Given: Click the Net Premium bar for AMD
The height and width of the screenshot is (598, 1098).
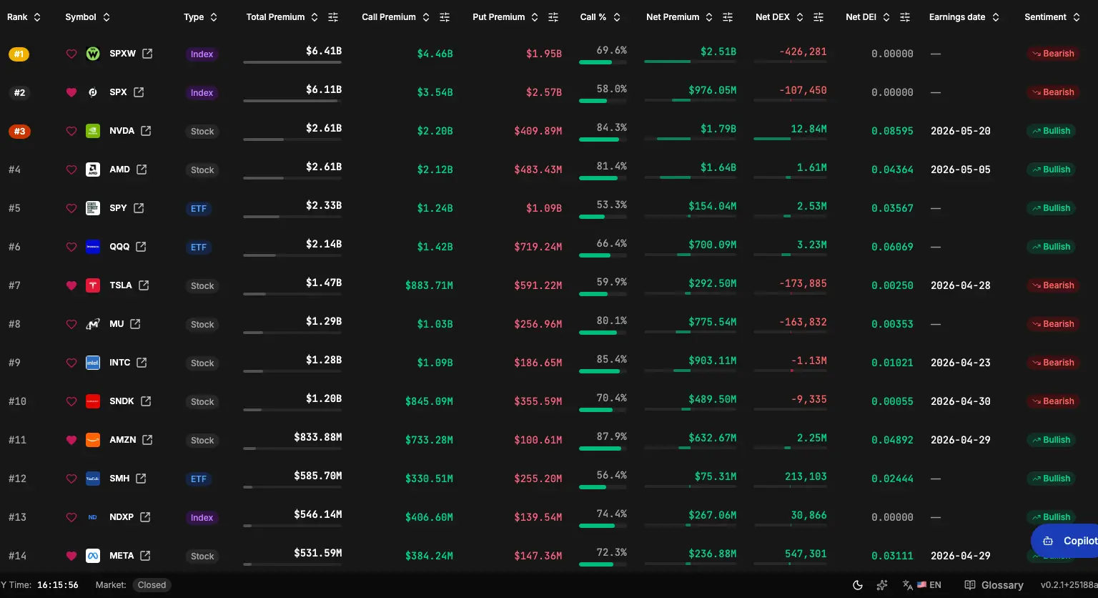Looking at the screenshot, I should (690, 177).
